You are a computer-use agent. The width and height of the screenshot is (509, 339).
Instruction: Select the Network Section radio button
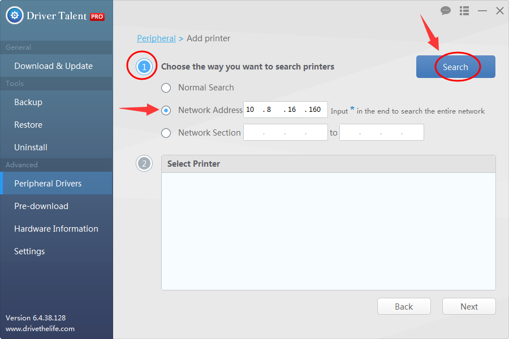(166, 133)
